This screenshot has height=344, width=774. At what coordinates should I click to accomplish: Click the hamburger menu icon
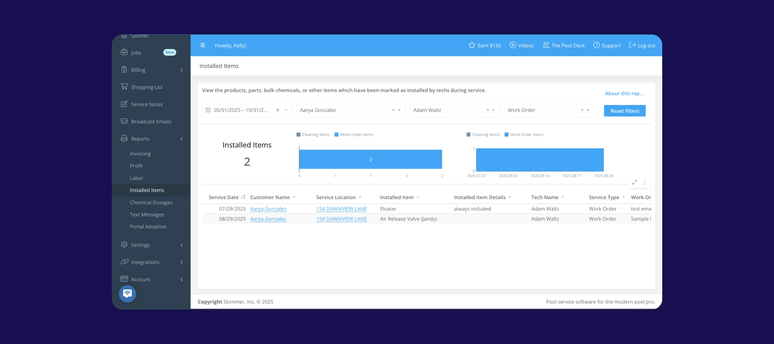pos(203,45)
